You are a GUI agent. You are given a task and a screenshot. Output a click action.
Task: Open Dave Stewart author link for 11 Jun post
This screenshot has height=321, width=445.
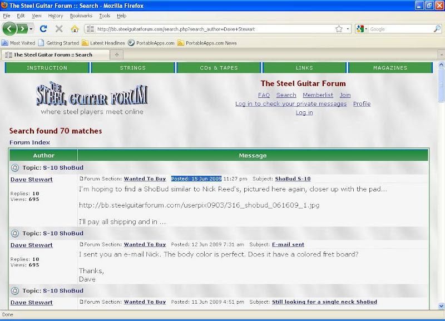(32, 303)
